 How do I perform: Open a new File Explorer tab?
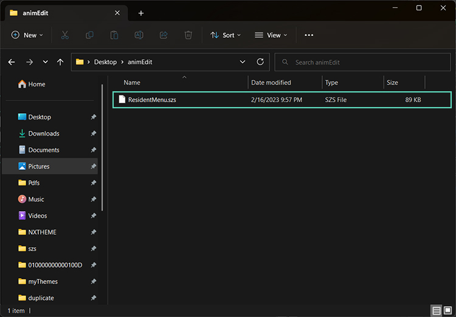click(x=141, y=13)
